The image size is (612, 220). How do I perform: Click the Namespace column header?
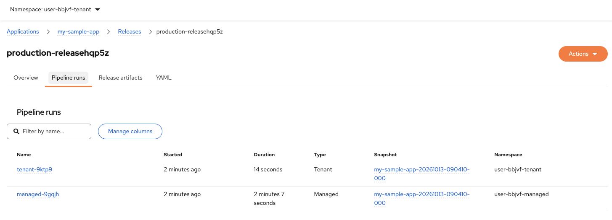click(x=508, y=155)
